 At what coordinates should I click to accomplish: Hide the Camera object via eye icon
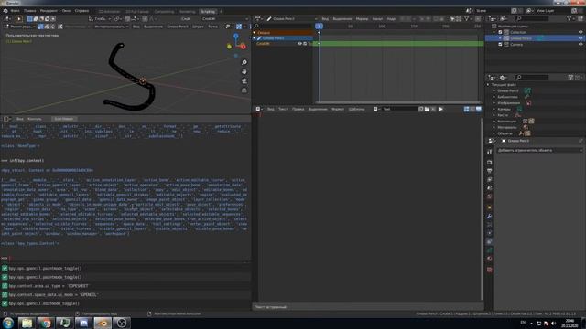coord(581,45)
